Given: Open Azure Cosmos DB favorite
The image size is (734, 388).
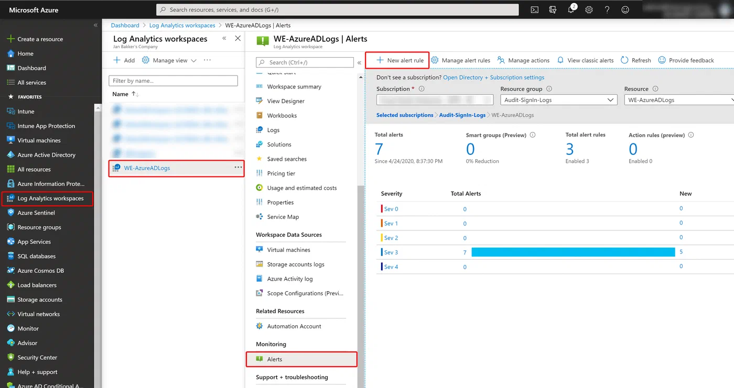Looking at the screenshot, I should pyautogui.click(x=40, y=271).
